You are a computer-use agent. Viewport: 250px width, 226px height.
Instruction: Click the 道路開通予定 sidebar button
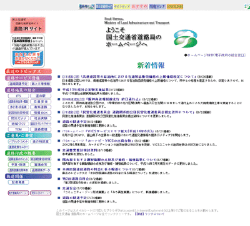[18, 84]
